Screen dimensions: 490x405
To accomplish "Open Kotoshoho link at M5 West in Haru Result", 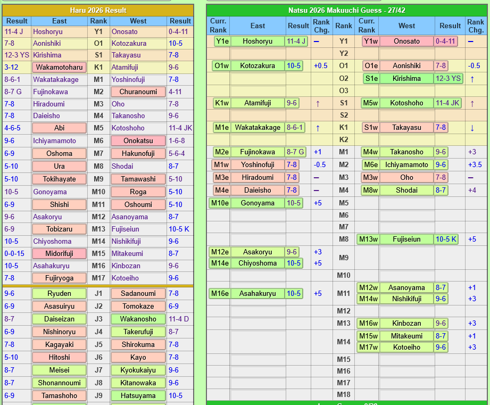I will [x=128, y=128].
